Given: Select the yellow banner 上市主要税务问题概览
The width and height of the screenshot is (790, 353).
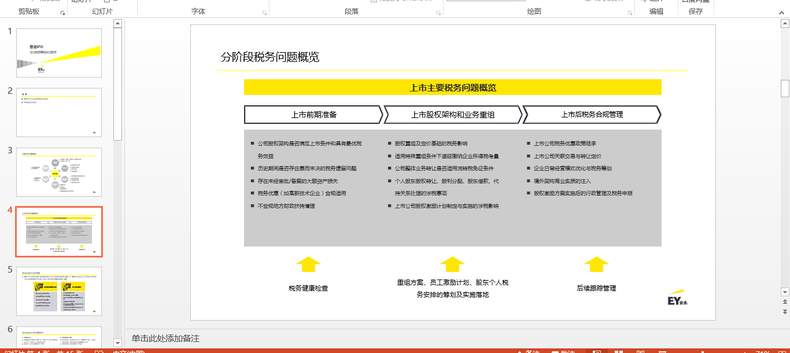Looking at the screenshot, I should point(453,87).
